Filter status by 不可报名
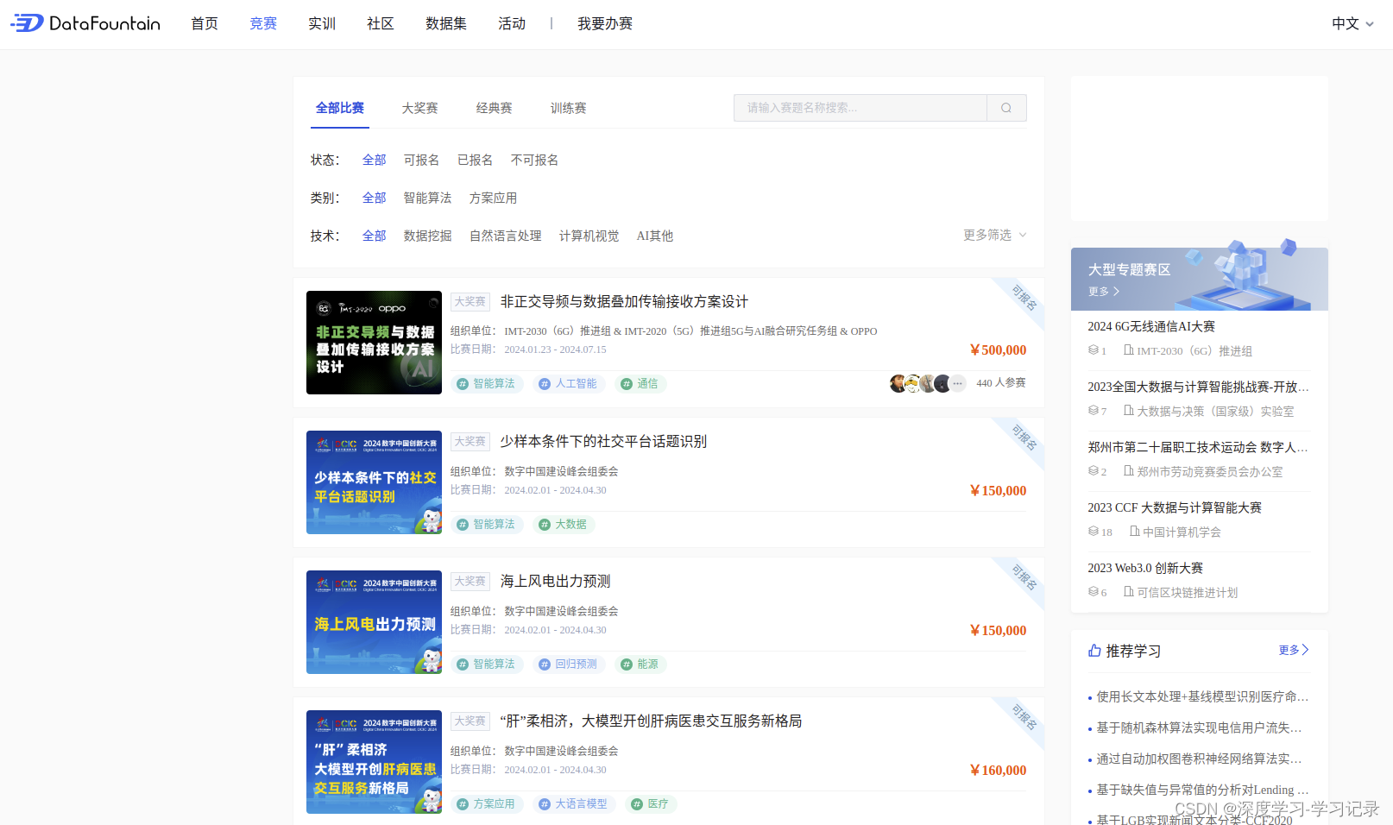The image size is (1393, 825). coord(535,160)
